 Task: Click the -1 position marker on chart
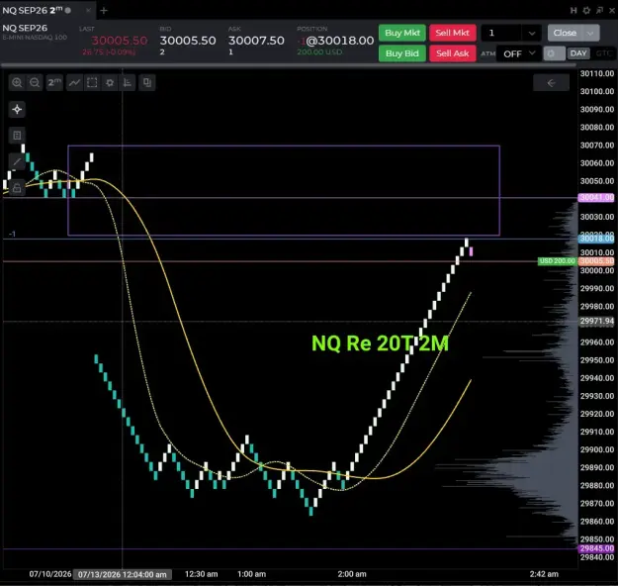[12, 234]
